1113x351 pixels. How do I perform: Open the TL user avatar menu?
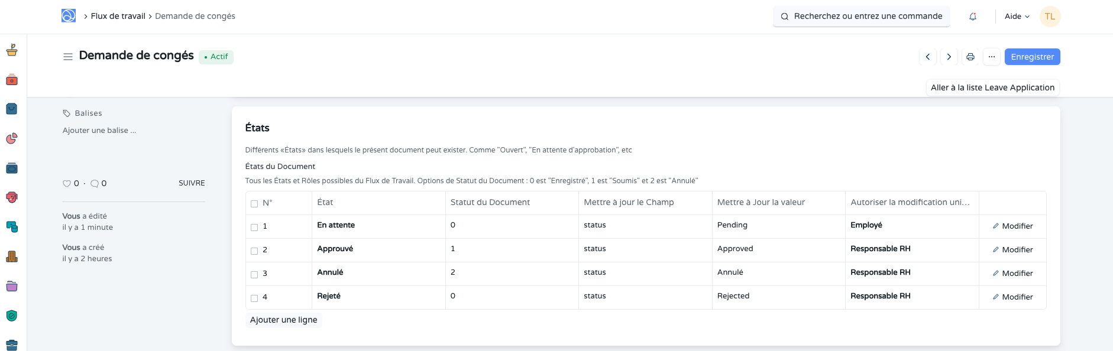click(1050, 17)
